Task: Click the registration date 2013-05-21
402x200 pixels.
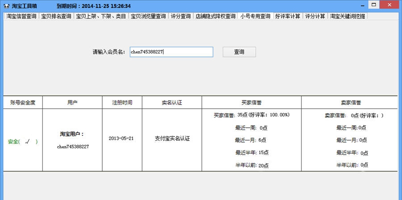Action: pyautogui.click(x=121, y=139)
